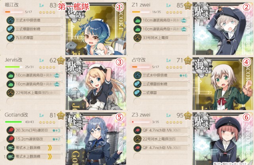Click depth charge icon for 九五式爆雷
The height and width of the screenshot is (165, 254).
click(11, 38)
